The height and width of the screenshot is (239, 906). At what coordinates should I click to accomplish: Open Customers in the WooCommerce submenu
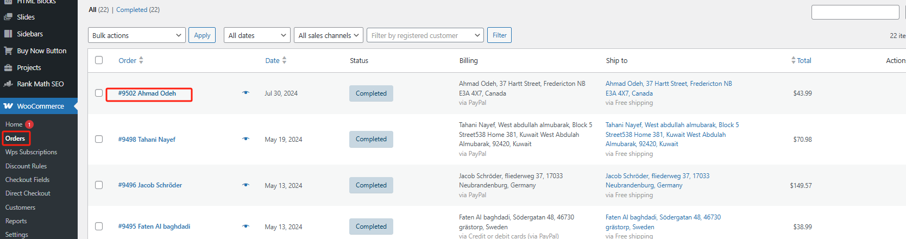pos(20,207)
